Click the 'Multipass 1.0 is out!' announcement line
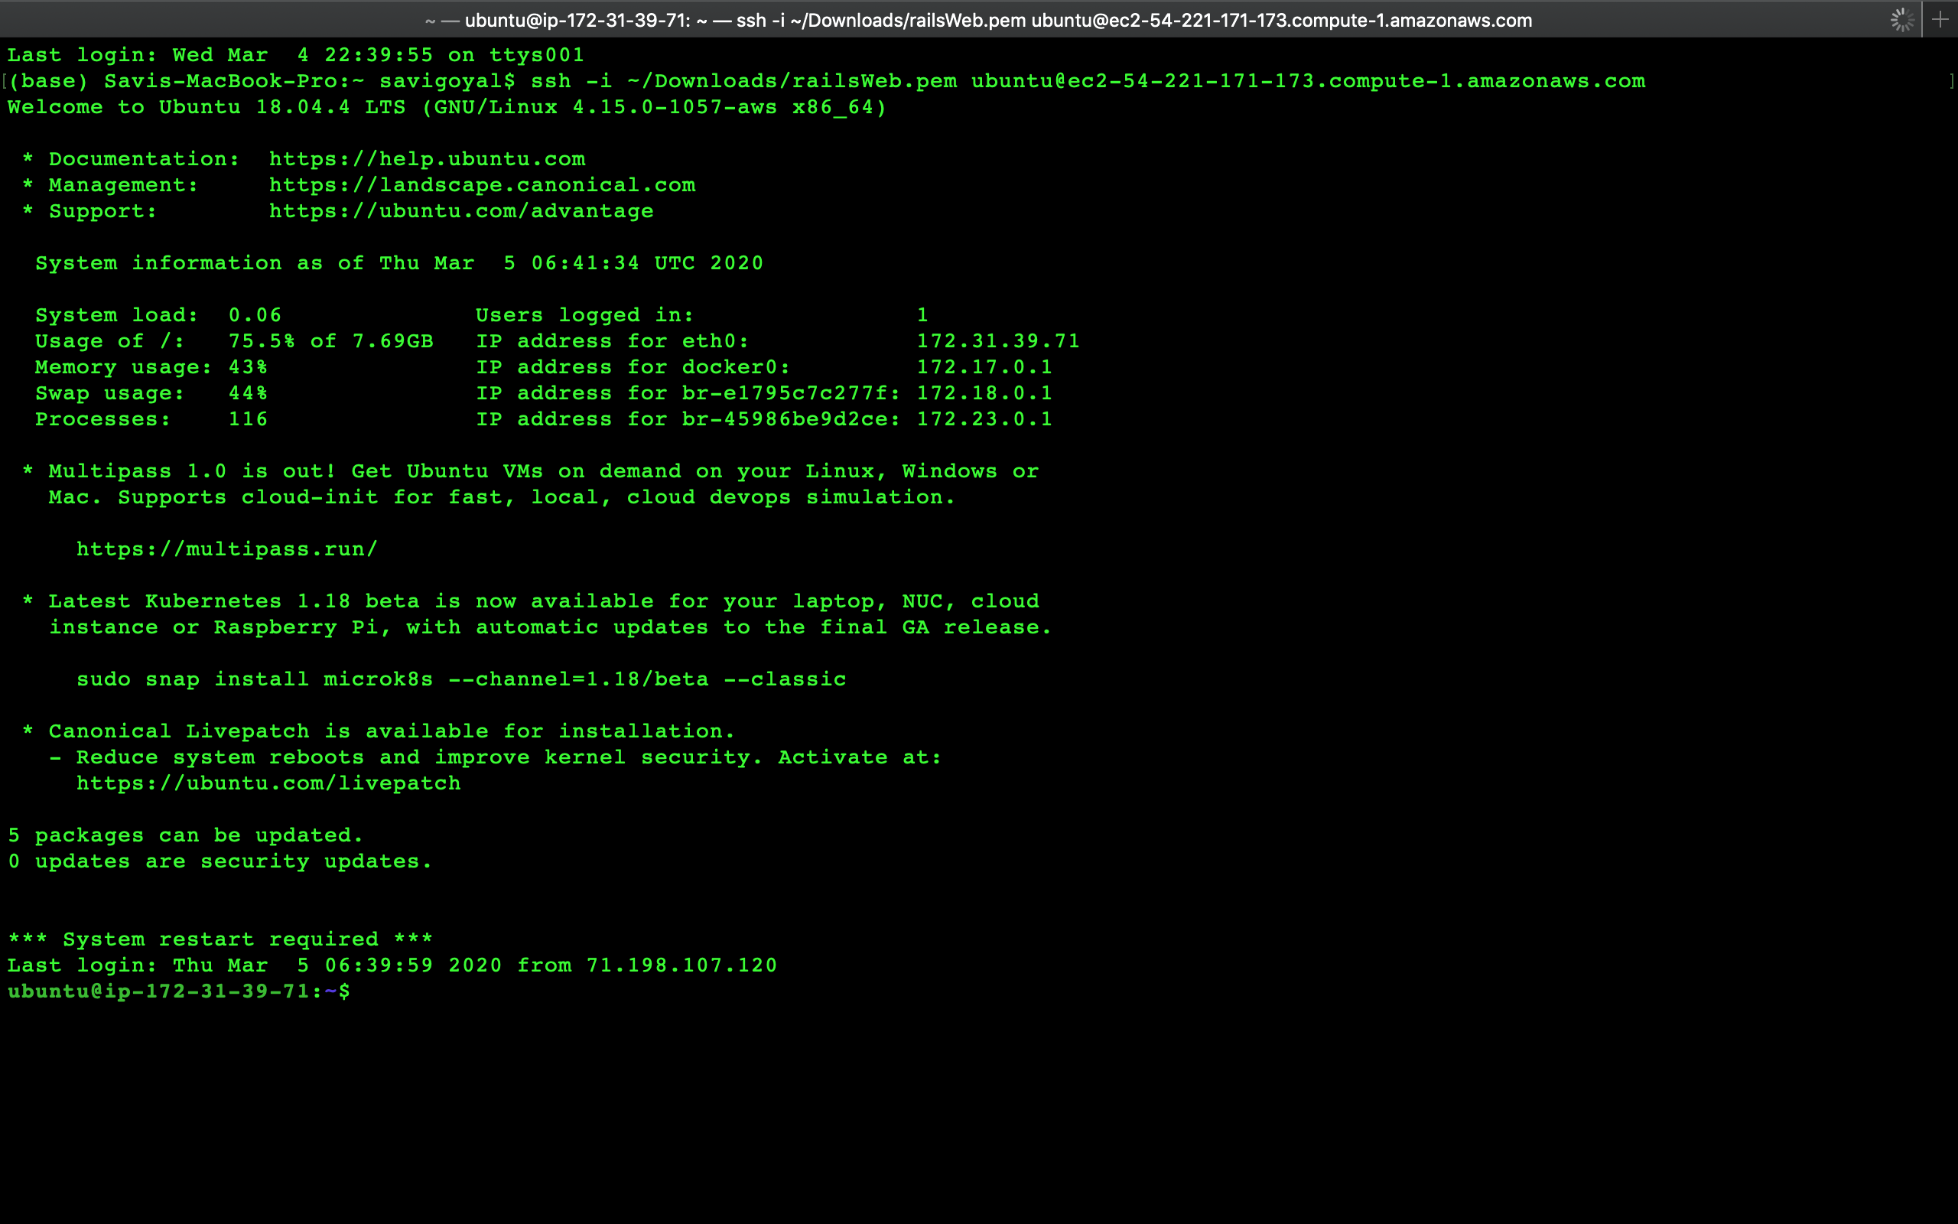This screenshot has width=1958, height=1224. pyautogui.click(x=531, y=471)
